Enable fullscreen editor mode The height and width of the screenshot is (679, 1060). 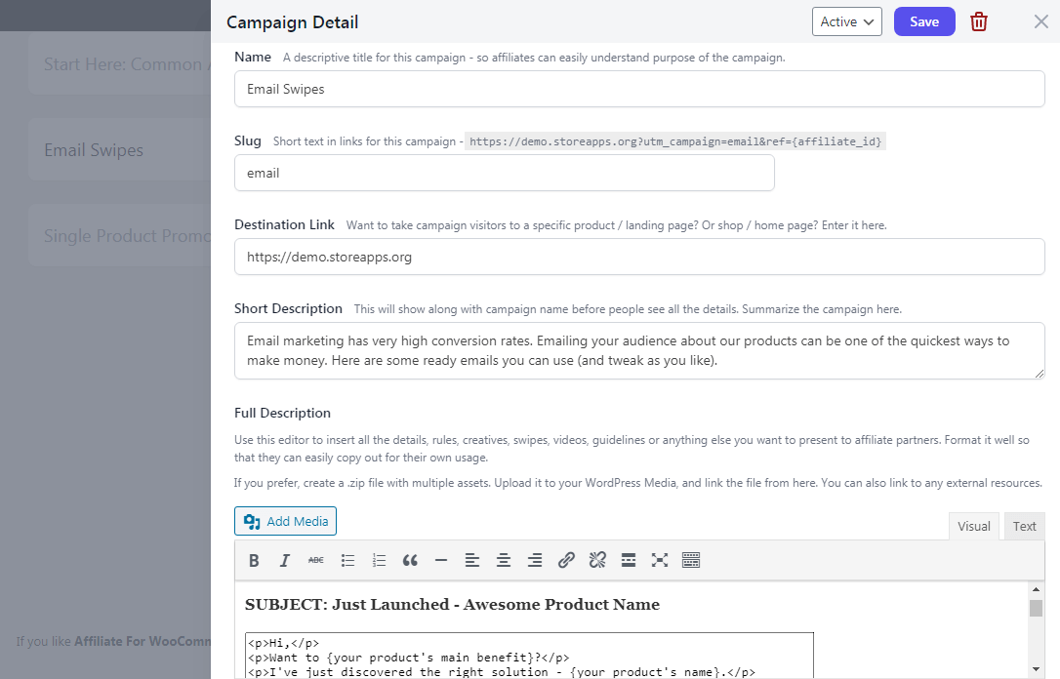tap(660, 560)
